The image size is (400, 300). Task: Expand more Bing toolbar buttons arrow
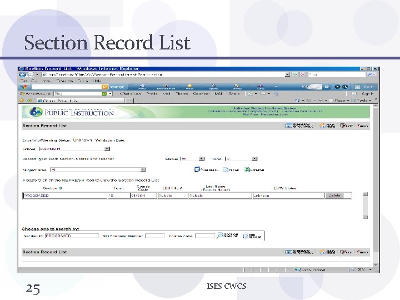click(277, 87)
